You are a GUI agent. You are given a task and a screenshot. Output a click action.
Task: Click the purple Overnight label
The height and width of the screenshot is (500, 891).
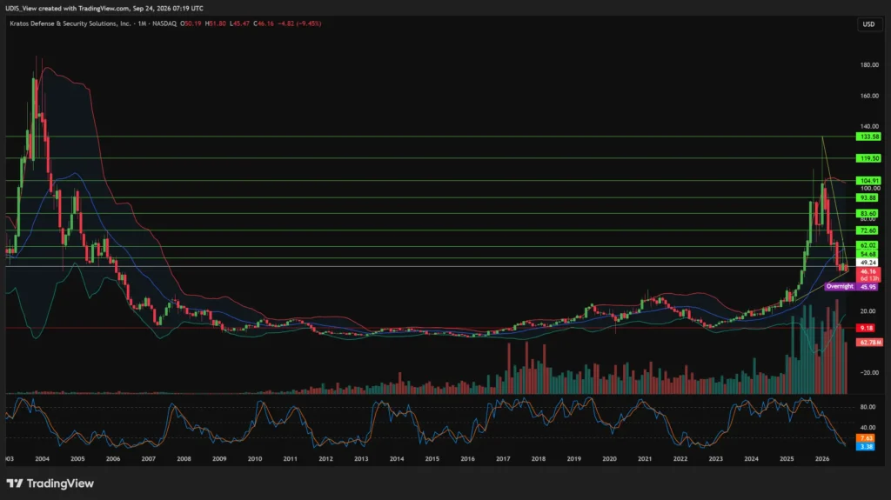[840, 286]
